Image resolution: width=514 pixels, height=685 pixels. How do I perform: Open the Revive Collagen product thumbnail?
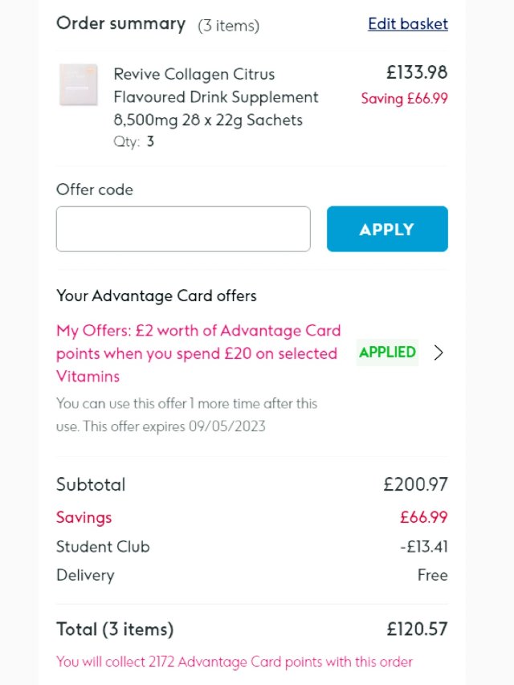79,85
